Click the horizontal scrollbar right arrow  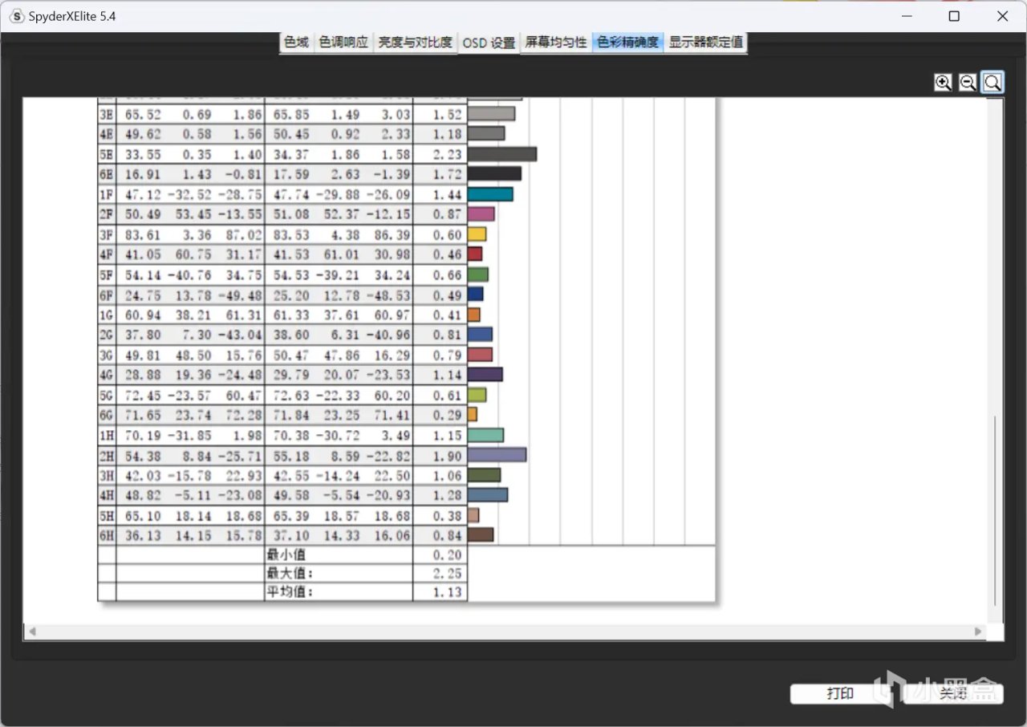tap(978, 632)
